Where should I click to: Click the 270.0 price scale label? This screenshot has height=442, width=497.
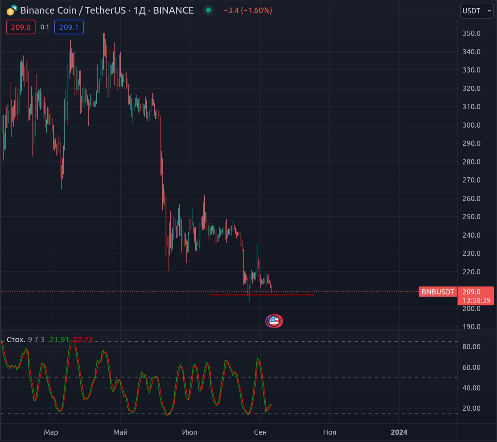tap(471, 180)
